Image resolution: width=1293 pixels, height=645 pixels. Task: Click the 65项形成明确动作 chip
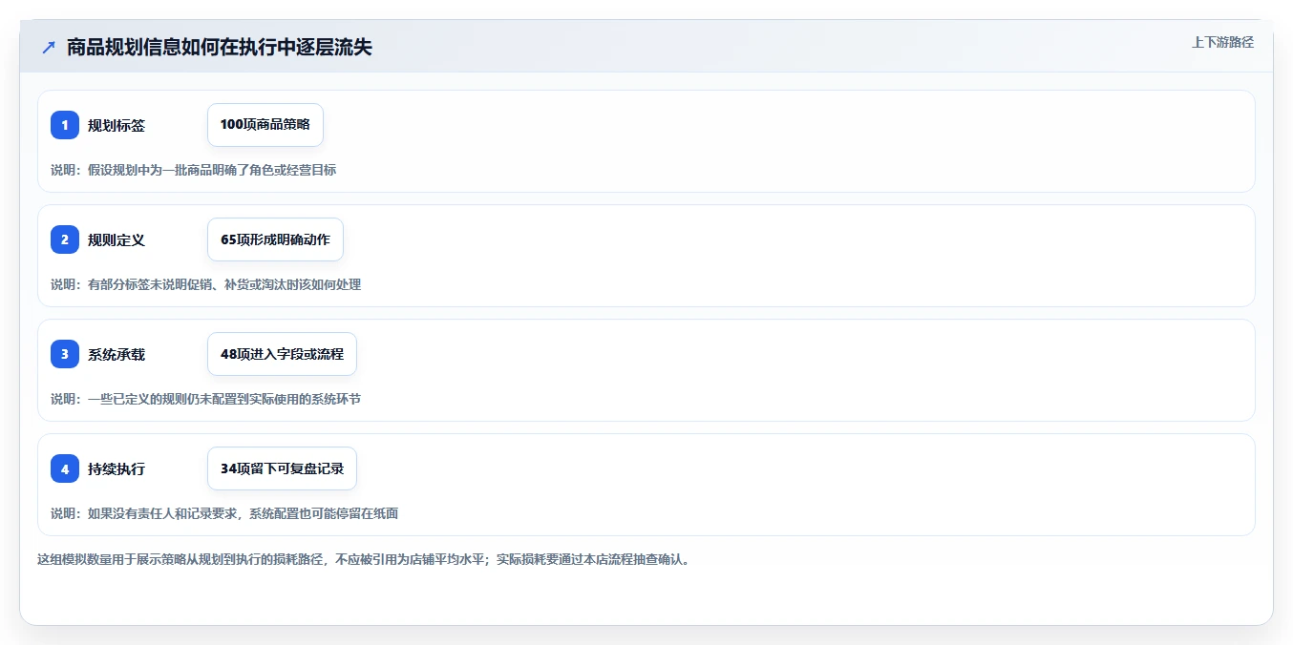coord(275,239)
